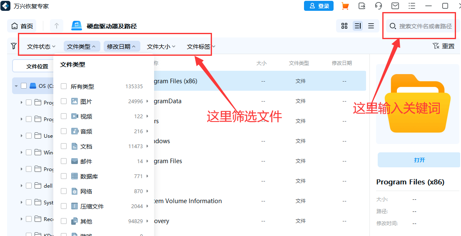Click the up-arrow parent folder button

coord(57,26)
